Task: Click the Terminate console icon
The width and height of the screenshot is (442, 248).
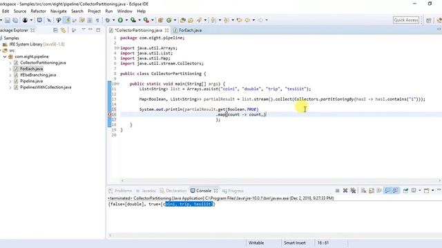Action: (338, 191)
